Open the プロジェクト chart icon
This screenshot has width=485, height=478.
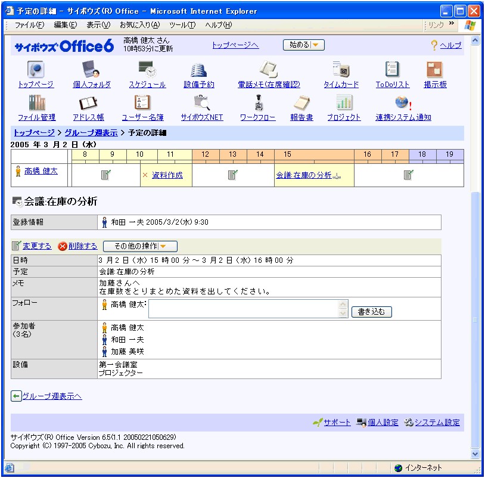pyautogui.click(x=344, y=102)
